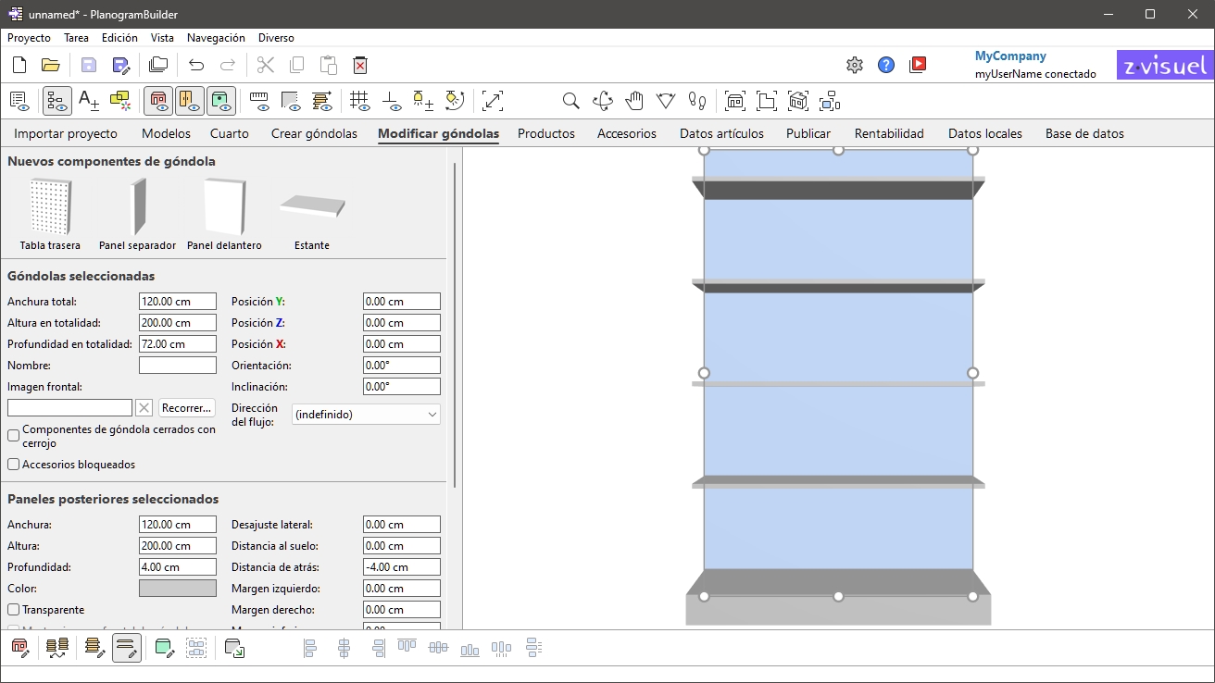Viewport: 1215px width, 683px height.
Task: Click the fullscreen expand arrows icon
Action: point(493,100)
